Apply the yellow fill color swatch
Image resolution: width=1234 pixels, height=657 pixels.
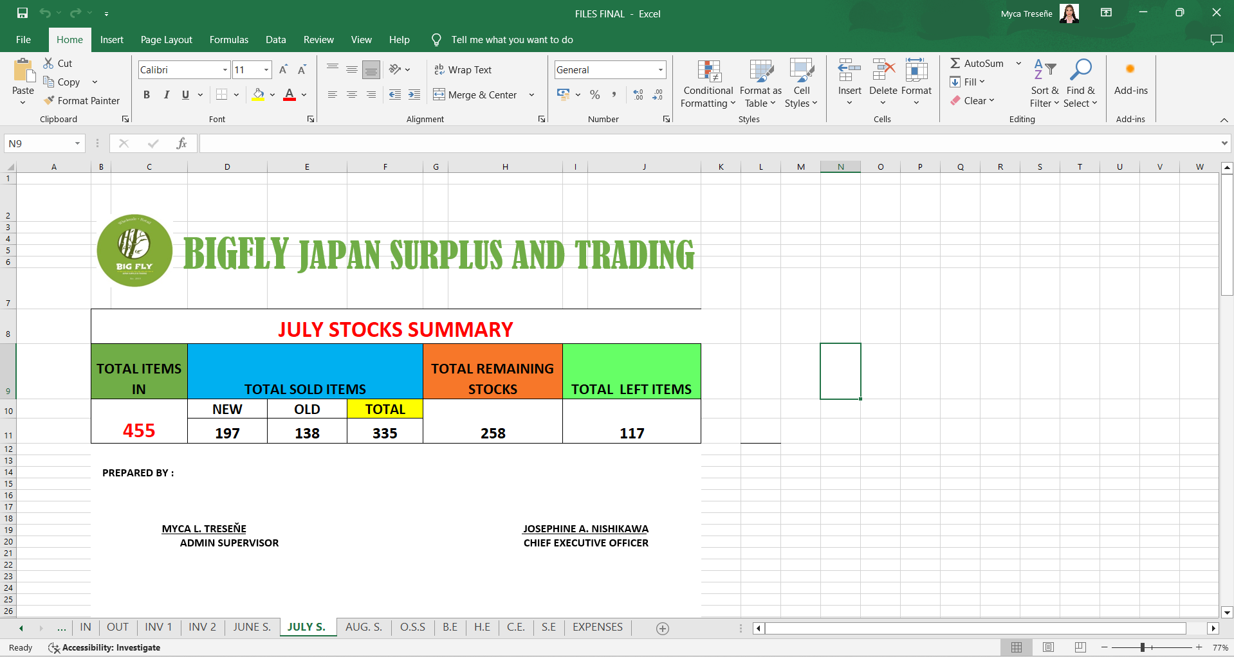[258, 94]
